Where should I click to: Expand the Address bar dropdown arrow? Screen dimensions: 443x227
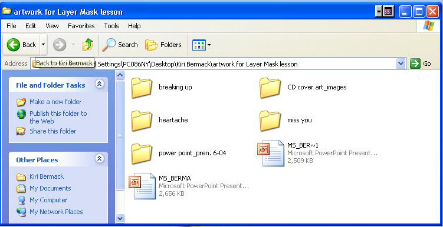(x=401, y=64)
